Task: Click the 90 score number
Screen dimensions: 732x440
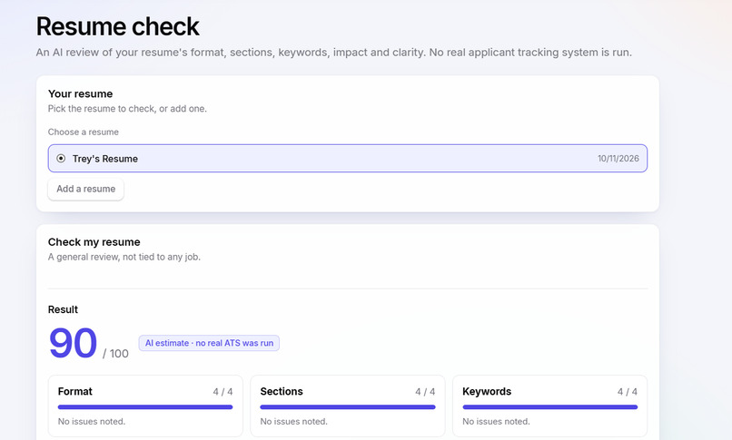Action: click(x=73, y=343)
